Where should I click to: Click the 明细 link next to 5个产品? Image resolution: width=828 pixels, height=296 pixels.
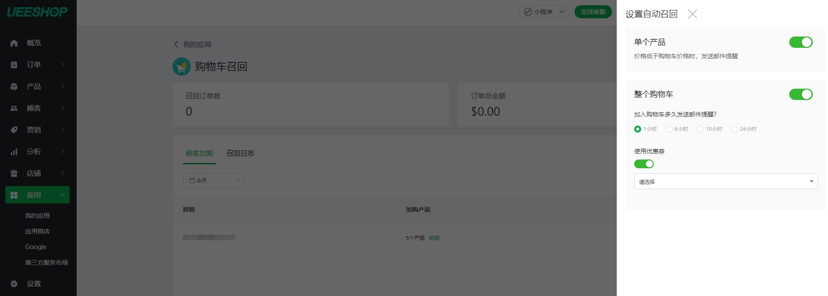pos(434,238)
